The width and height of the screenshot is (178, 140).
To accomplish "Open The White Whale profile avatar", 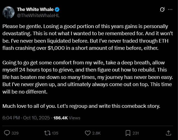I will pyautogui.click(x=8, y=12).
